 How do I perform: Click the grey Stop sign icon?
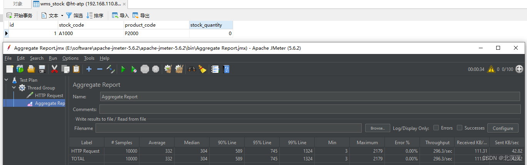tap(145, 69)
